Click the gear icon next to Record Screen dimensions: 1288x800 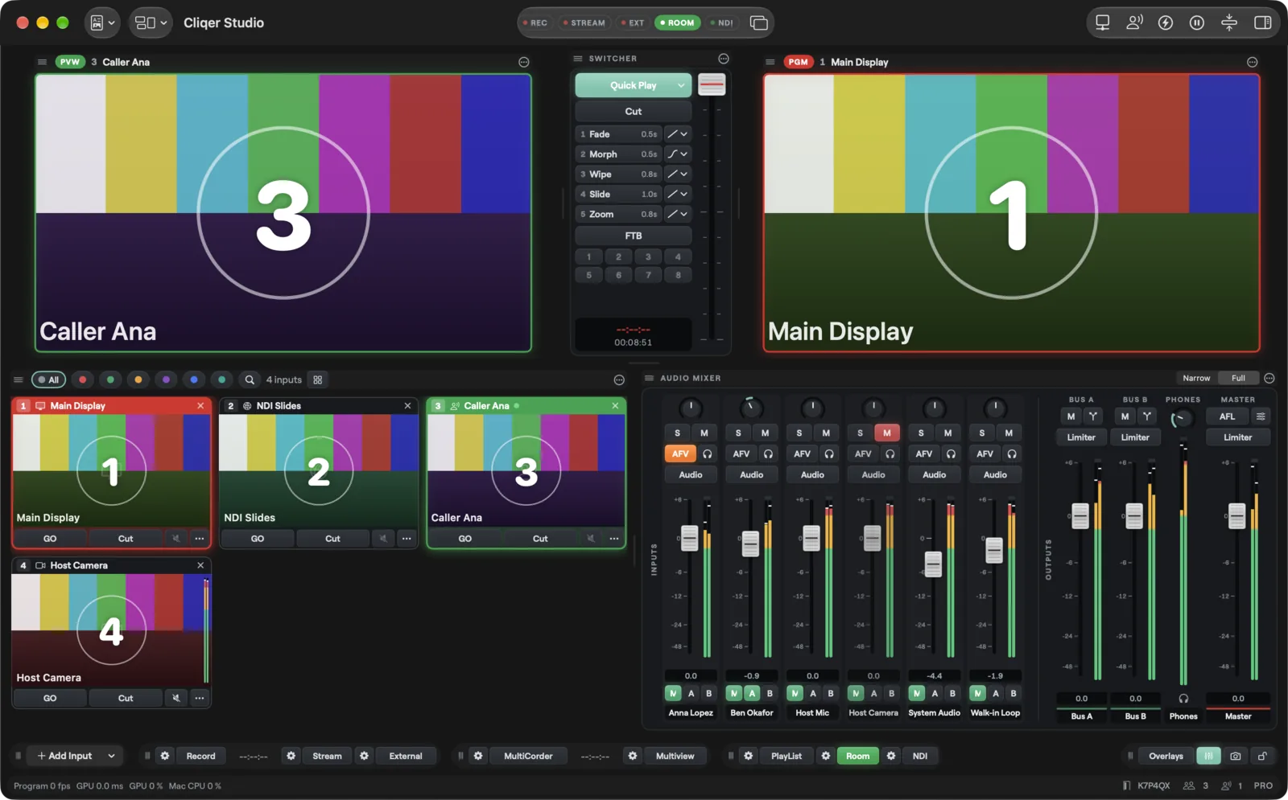[165, 756]
